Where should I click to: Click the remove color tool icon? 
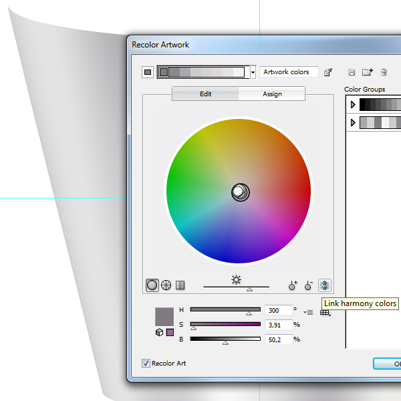[x=309, y=285]
